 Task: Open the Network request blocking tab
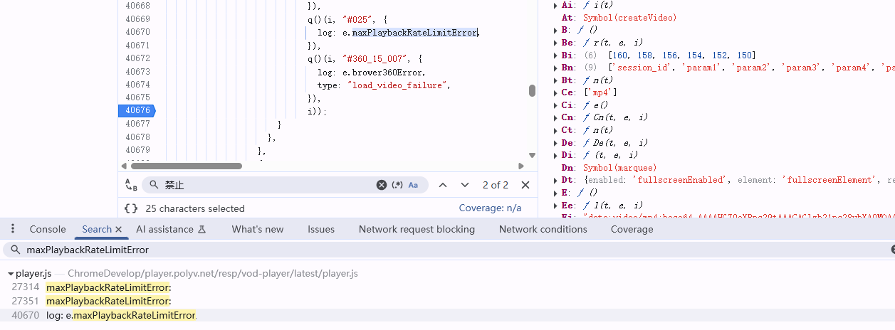417,229
